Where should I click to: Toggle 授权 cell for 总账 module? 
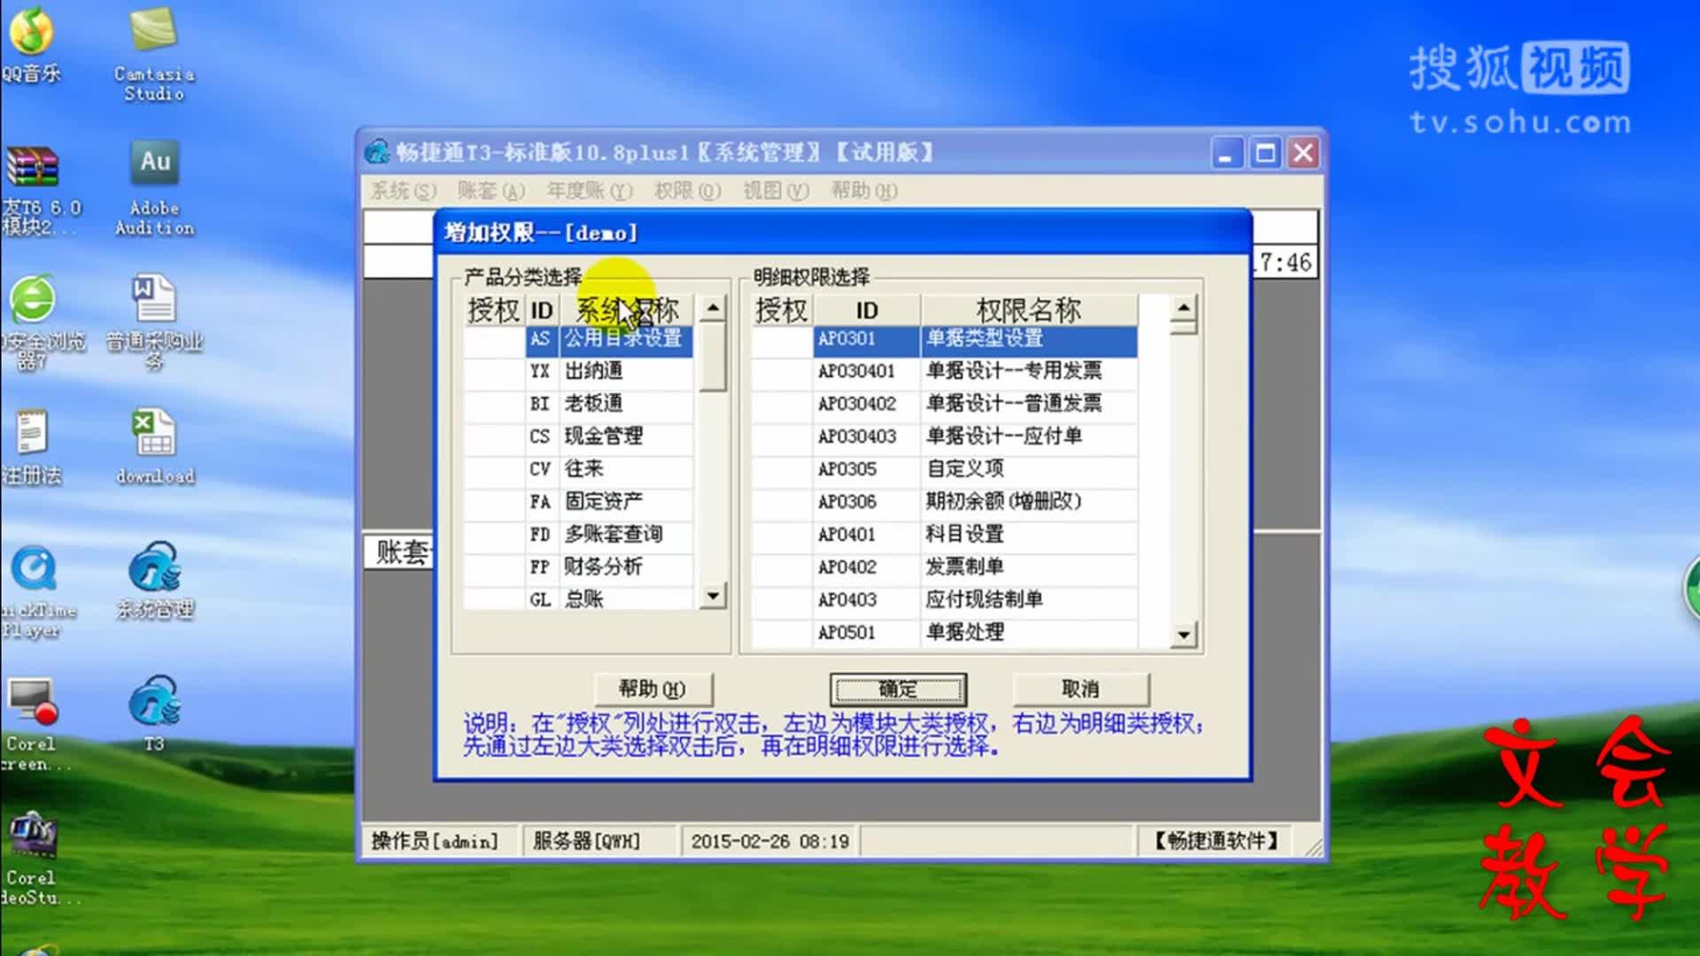(x=494, y=599)
